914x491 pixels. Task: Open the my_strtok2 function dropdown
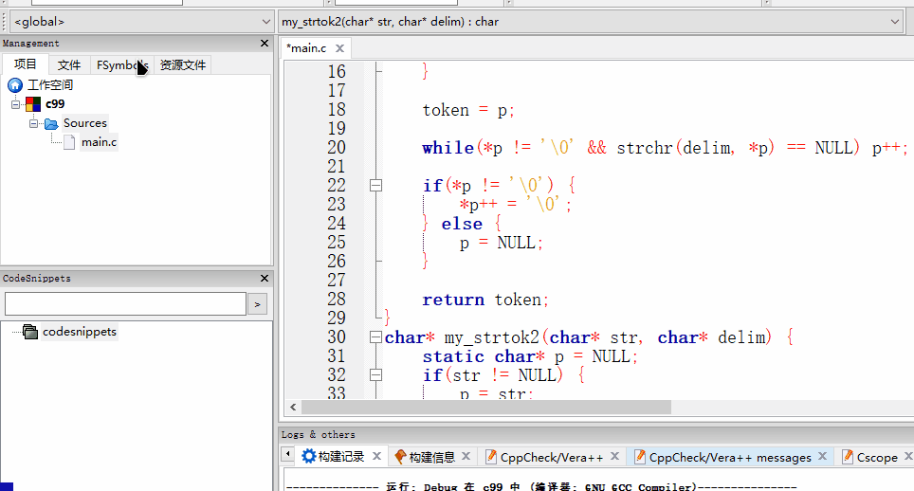pyautogui.click(x=591, y=22)
